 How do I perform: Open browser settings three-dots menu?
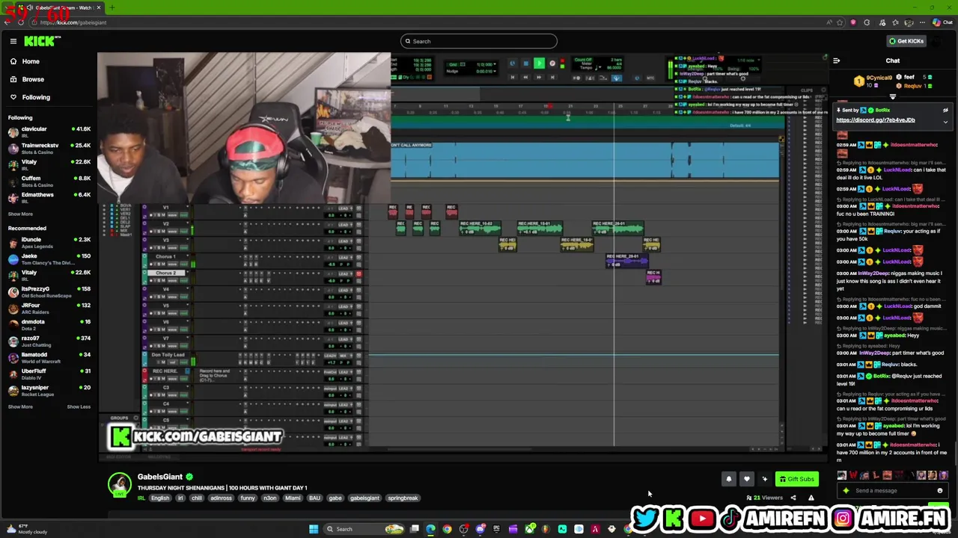[923, 22]
